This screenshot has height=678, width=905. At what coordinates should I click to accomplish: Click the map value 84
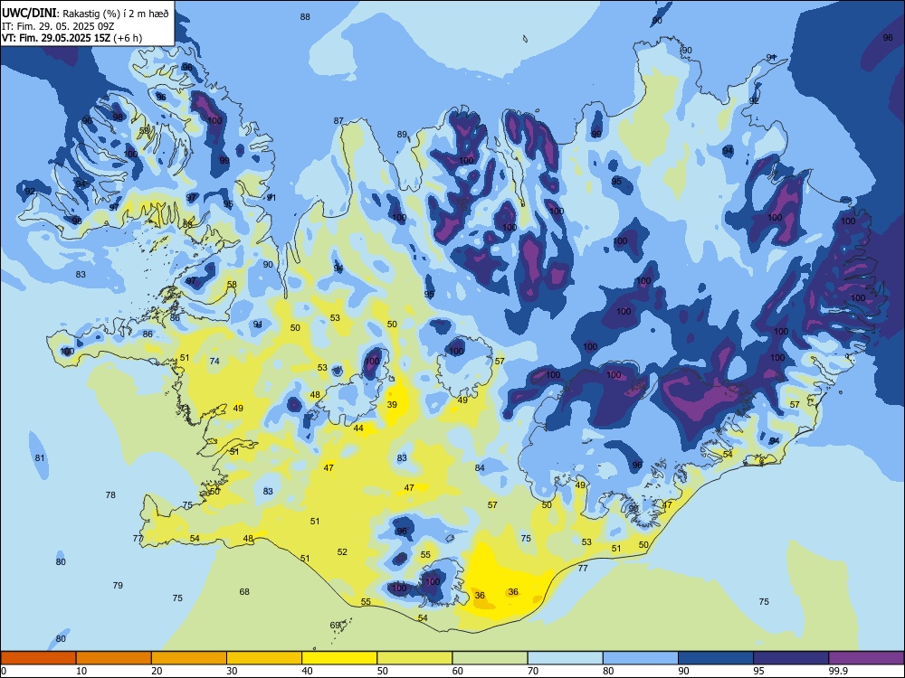[480, 468]
